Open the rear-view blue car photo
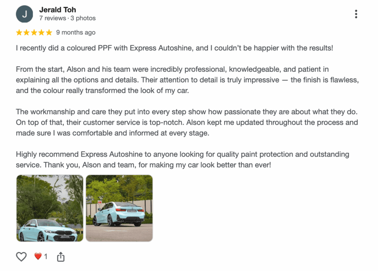The image size is (378, 271). tap(119, 208)
